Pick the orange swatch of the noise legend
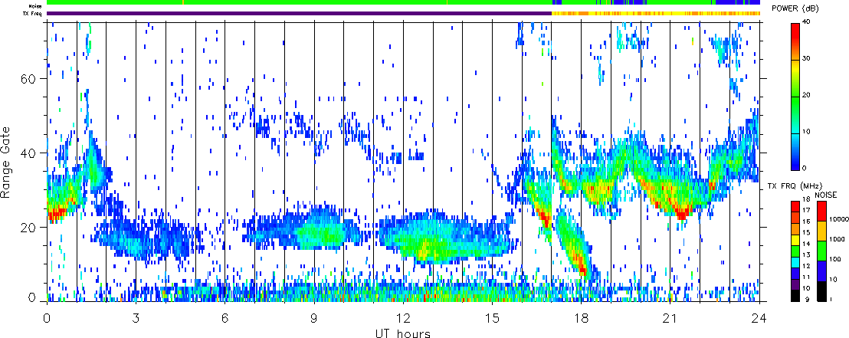This screenshot has width=849, height=338. pyautogui.click(x=822, y=231)
